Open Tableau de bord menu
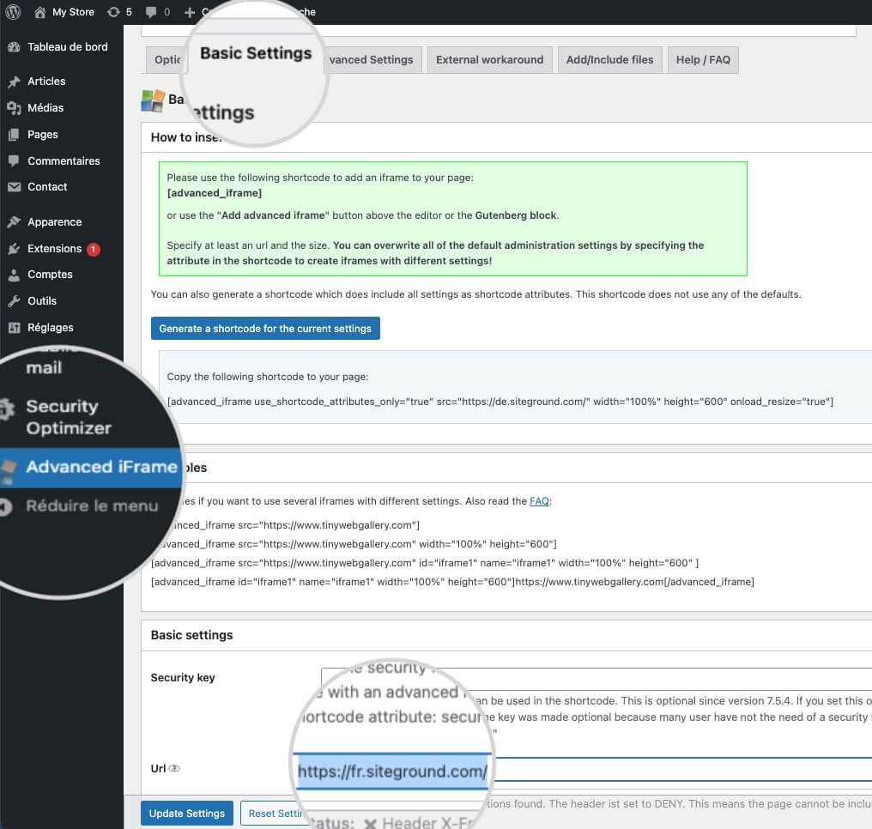This screenshot has height=829, width=872. click(x=68, y=47)
